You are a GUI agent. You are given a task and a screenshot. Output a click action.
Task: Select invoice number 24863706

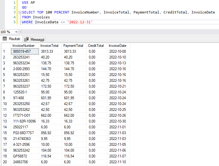point(25,162)
